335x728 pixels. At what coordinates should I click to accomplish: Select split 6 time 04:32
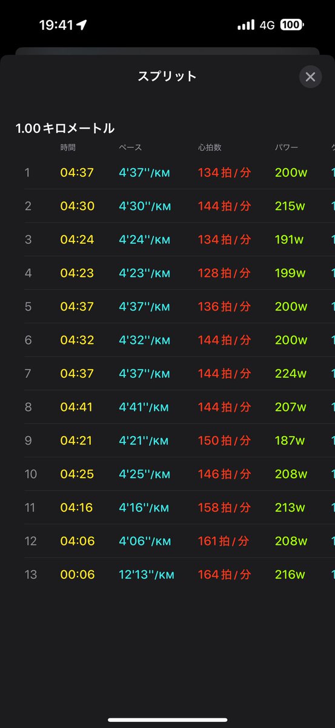pyautogui.click(x=77, y=340)
